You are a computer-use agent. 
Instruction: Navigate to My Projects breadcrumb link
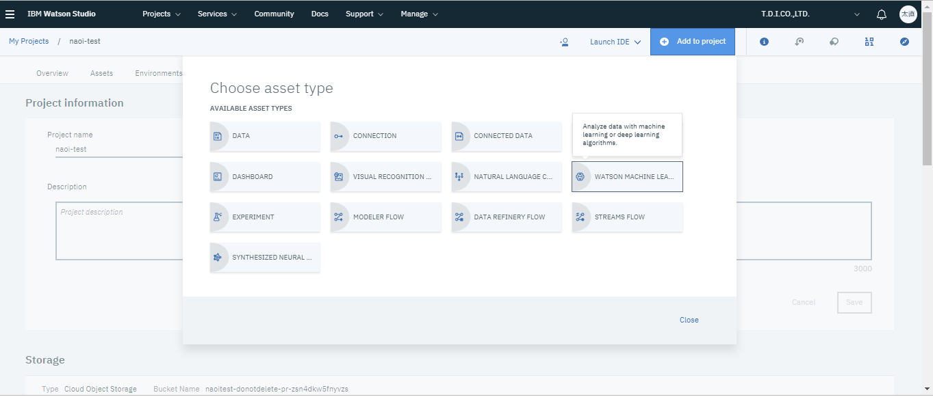point(29,41)
